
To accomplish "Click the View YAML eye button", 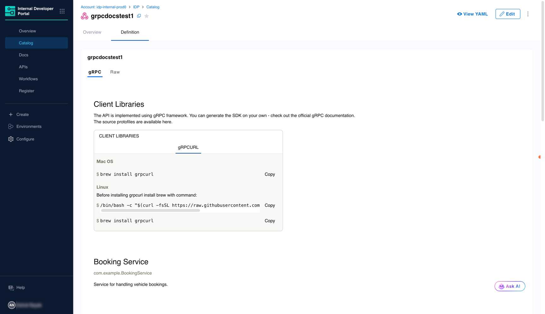I will [x=472, y=14].
